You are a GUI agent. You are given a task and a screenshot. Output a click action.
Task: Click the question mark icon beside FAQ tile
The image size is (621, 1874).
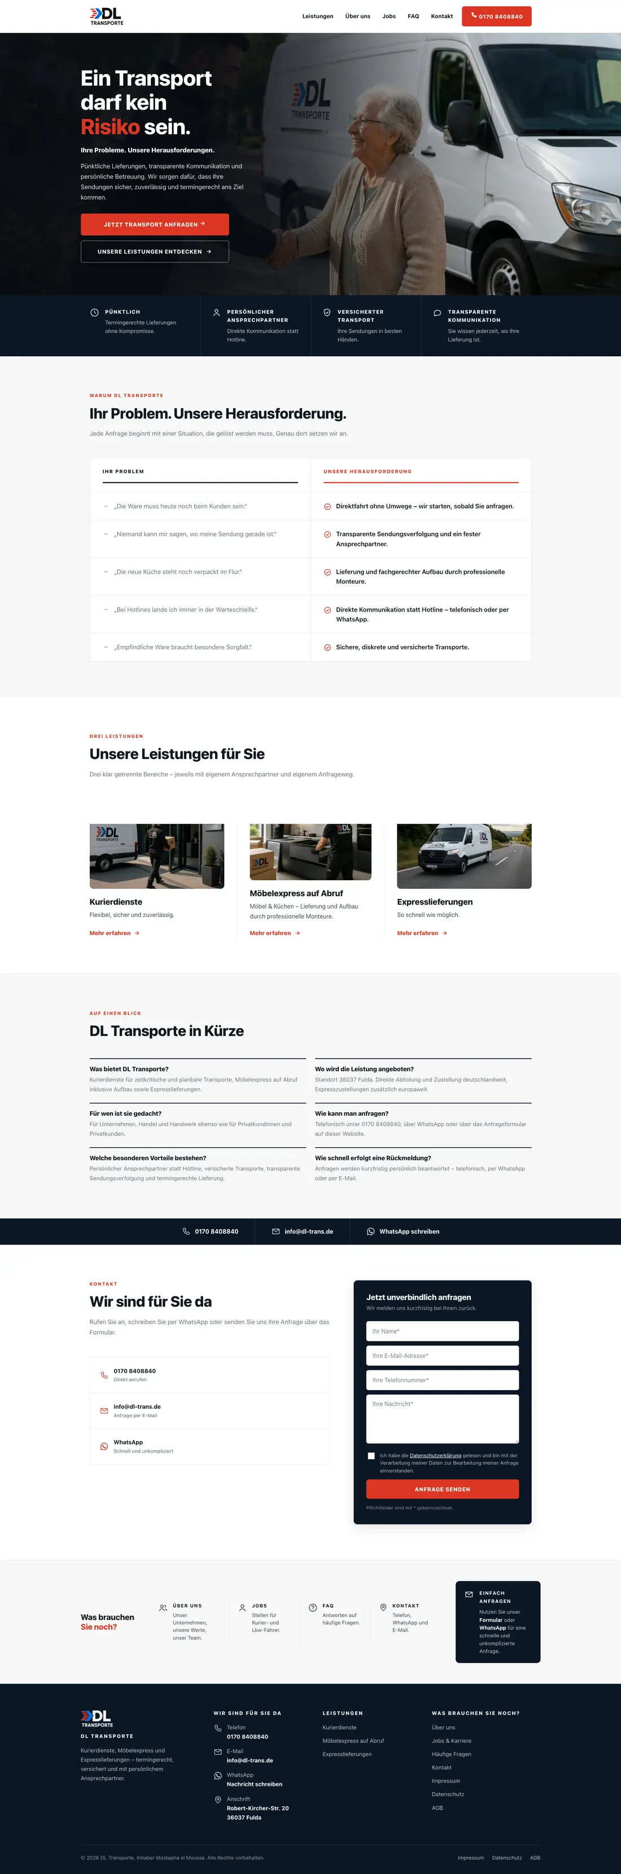(x=313, y=1607)
